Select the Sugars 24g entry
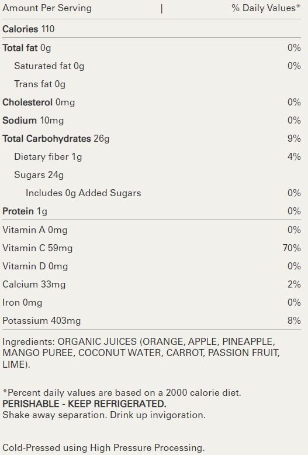Image resolution: width=308 pixels, height=455 pixels. (39, 175)
